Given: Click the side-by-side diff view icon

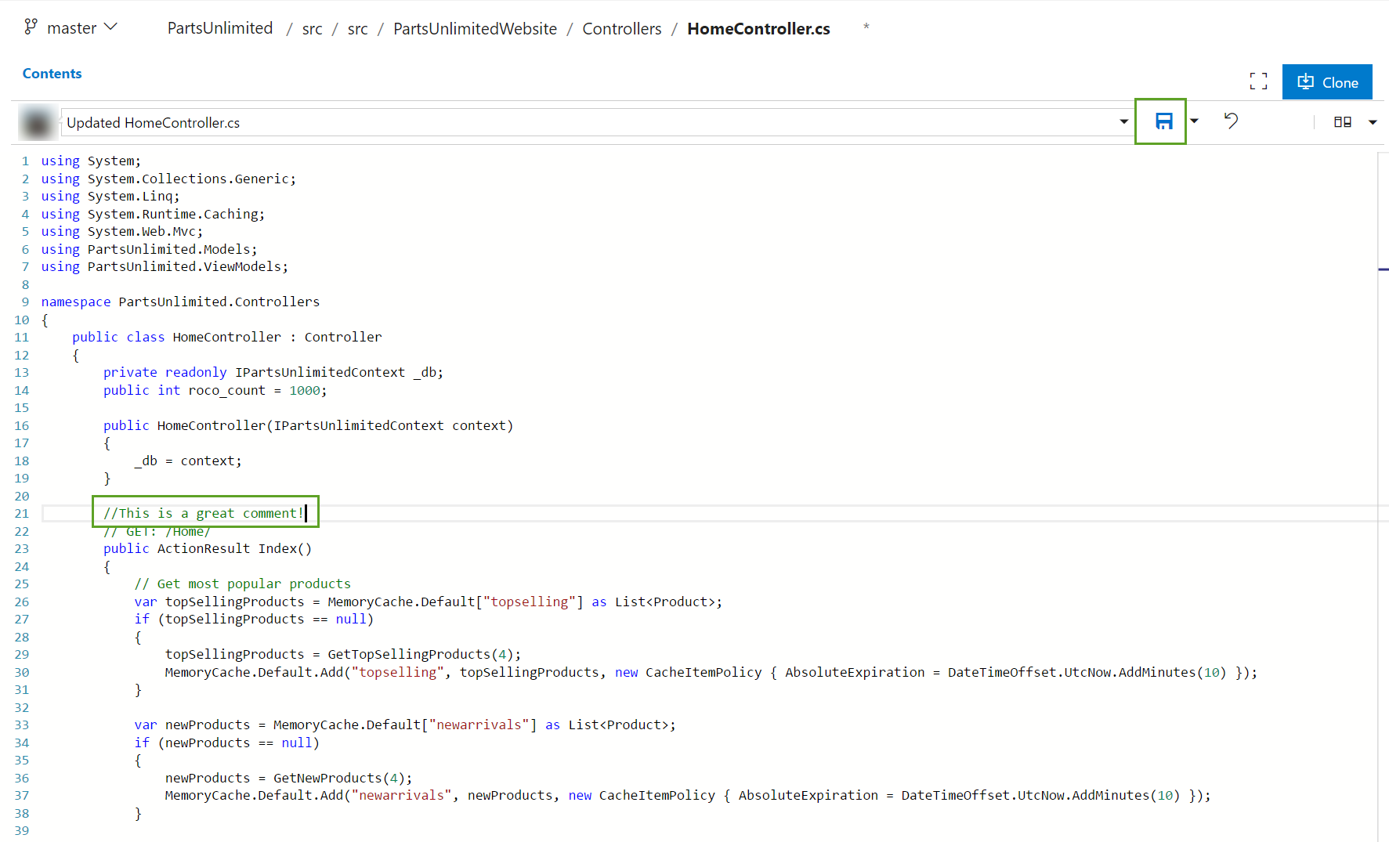Looking at the screenshot, I should coord(1343,121).
